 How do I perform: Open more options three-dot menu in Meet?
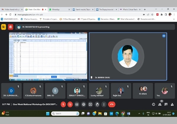coord(104,104)
